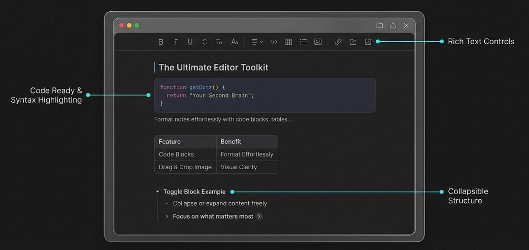Screen dimensions: 529x250
Task: Expand the 'Focus on what matters most' item
Action: [167, 216]
